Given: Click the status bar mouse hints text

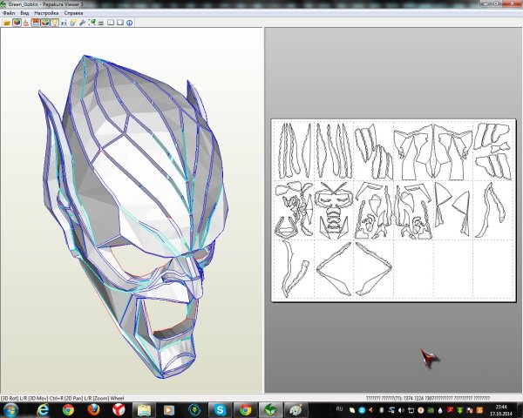Looking at the screenshot, I should 63,398.
